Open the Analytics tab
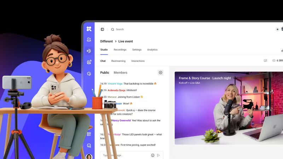283x159 pixels. coord(152,49)
